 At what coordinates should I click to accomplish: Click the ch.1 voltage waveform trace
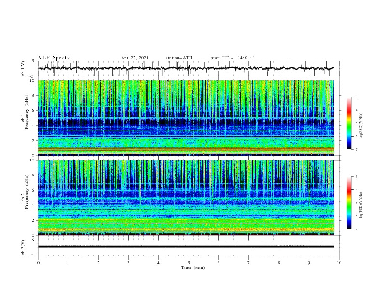pyautogui.click(x=186, y=68)
